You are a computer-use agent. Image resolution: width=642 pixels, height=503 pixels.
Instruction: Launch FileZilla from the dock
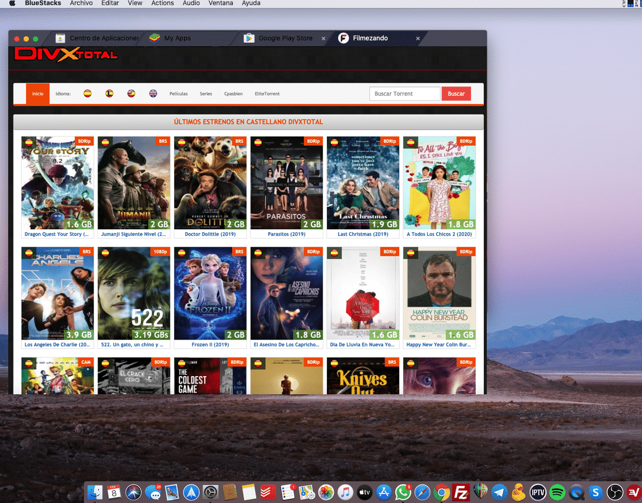click(460, 492)
